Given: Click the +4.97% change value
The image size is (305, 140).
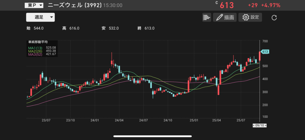Looking at the screenshot, I should pos(271,5).
